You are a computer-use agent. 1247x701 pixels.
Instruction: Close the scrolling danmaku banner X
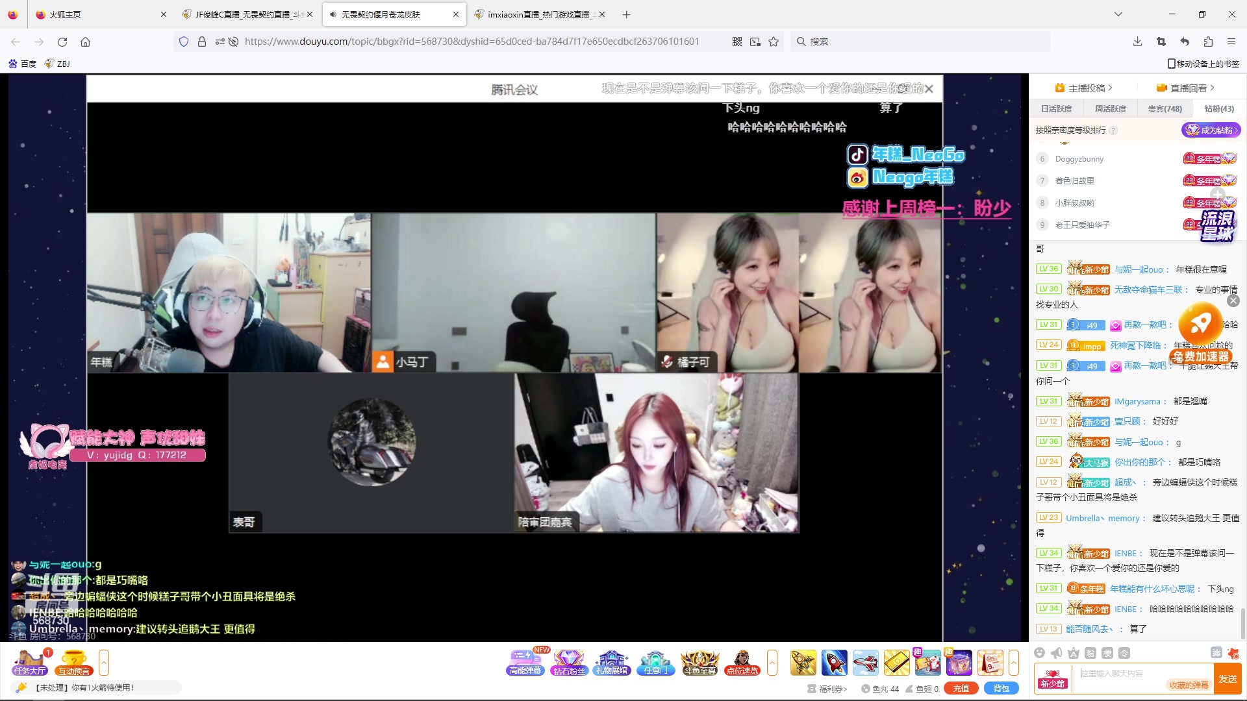point(929,89)
